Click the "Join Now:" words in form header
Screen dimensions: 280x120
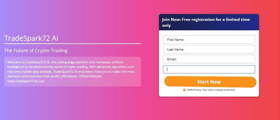171,20
